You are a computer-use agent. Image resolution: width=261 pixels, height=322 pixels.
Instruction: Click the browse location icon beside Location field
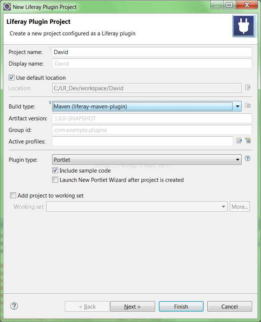248,88
